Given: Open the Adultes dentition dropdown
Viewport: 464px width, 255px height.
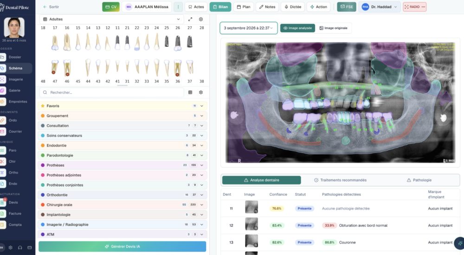Looking at the screenshot, I should coord(111,19).
